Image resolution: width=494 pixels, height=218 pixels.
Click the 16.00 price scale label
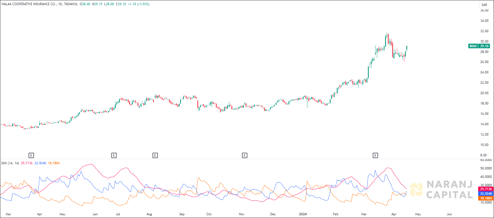[484, 114]
